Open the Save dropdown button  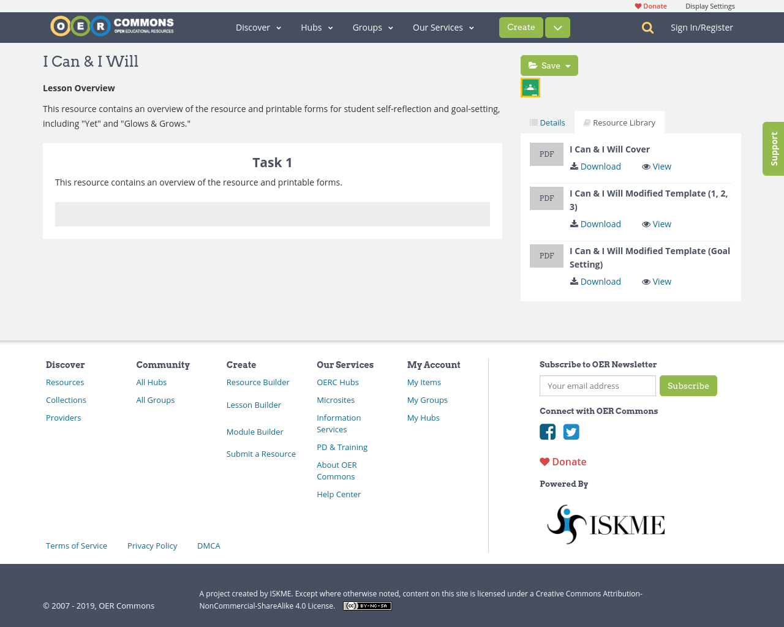point(549,66)
